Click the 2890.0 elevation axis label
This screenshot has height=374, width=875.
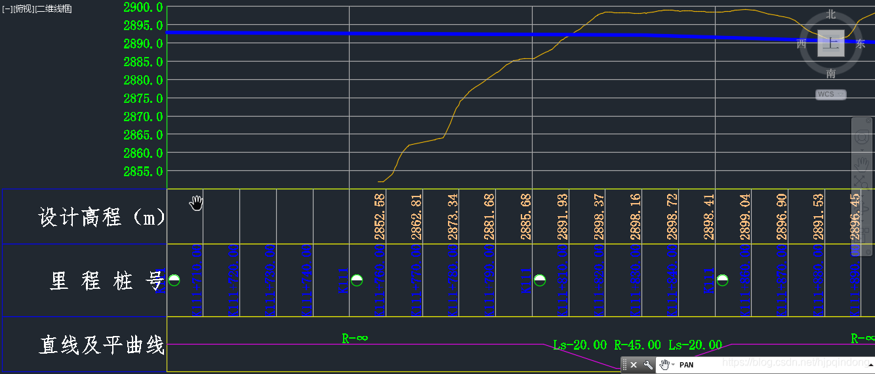(x=143, y=44)
